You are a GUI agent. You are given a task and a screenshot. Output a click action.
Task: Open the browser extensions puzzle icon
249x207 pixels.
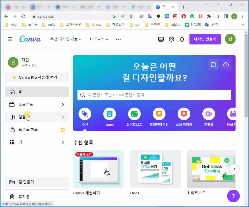(209, 16)
